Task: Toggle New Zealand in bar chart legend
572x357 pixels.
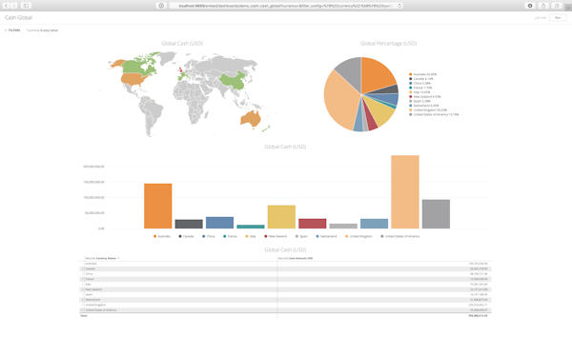Action: coord(276,236)
